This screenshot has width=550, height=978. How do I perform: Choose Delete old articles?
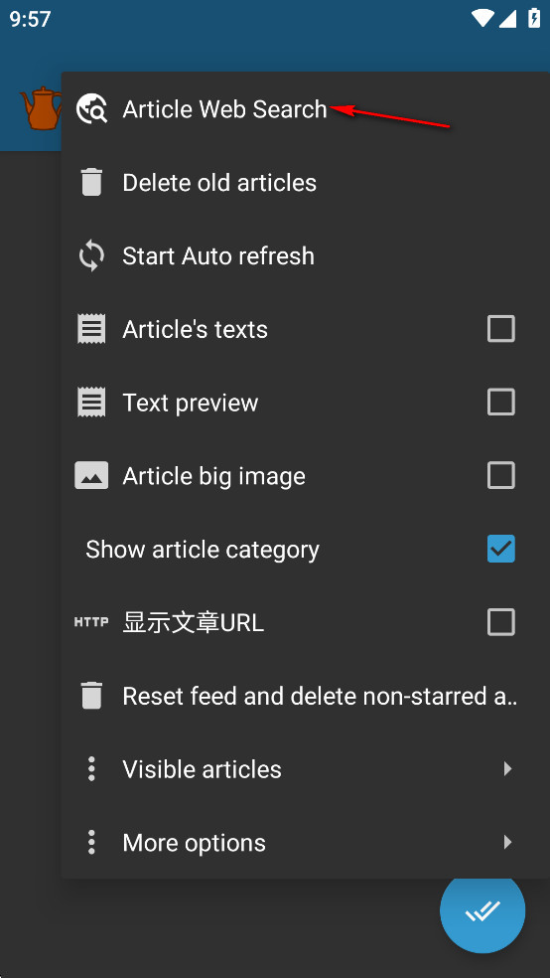(305, 183)
